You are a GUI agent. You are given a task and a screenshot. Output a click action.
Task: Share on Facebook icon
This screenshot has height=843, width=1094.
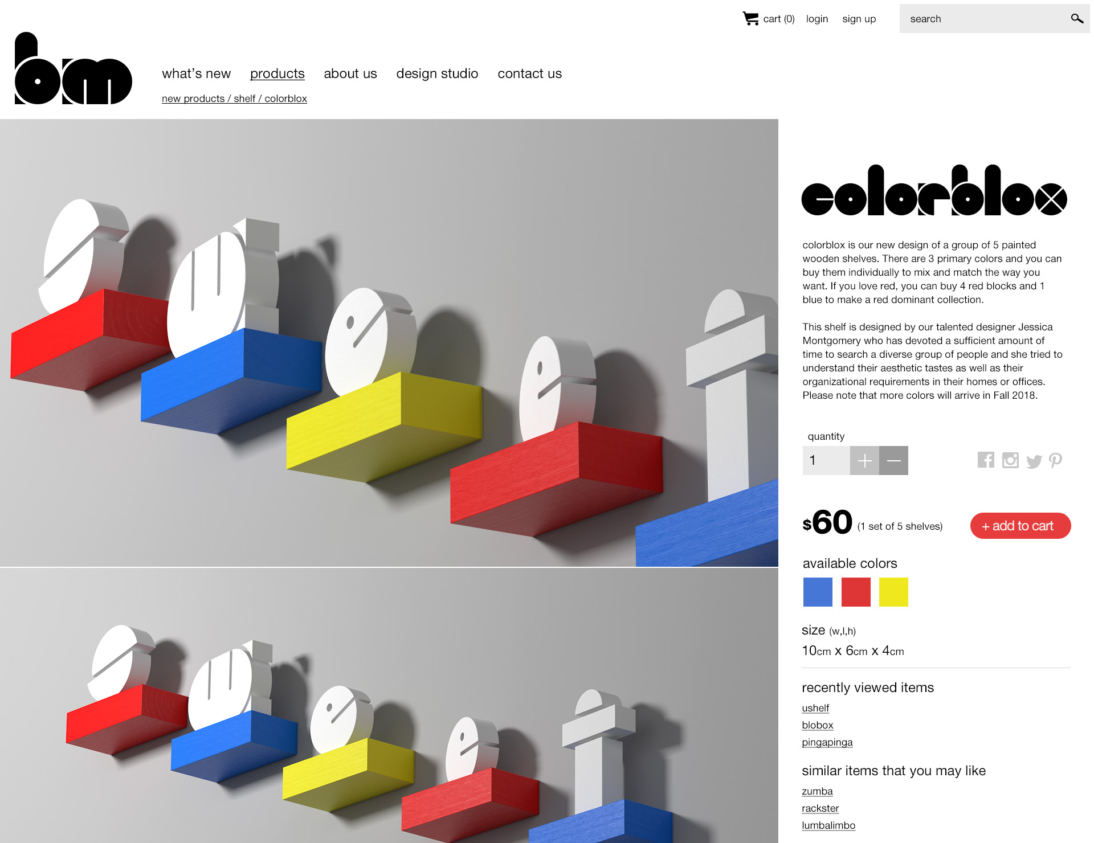click(986, 460)
